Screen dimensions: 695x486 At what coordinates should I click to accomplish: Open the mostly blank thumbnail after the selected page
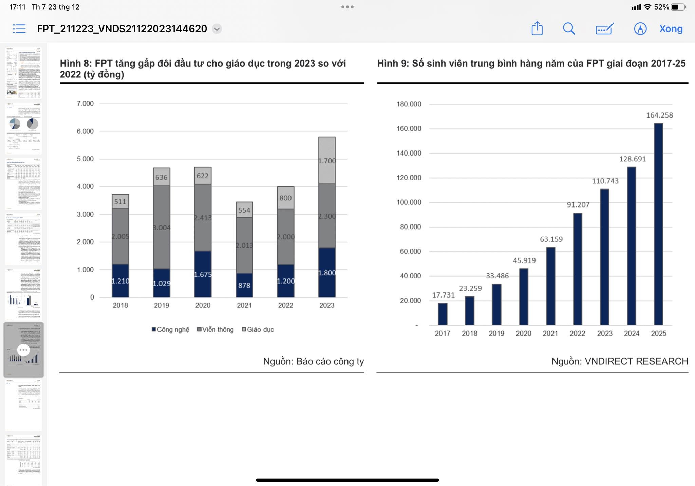point(23,405)
